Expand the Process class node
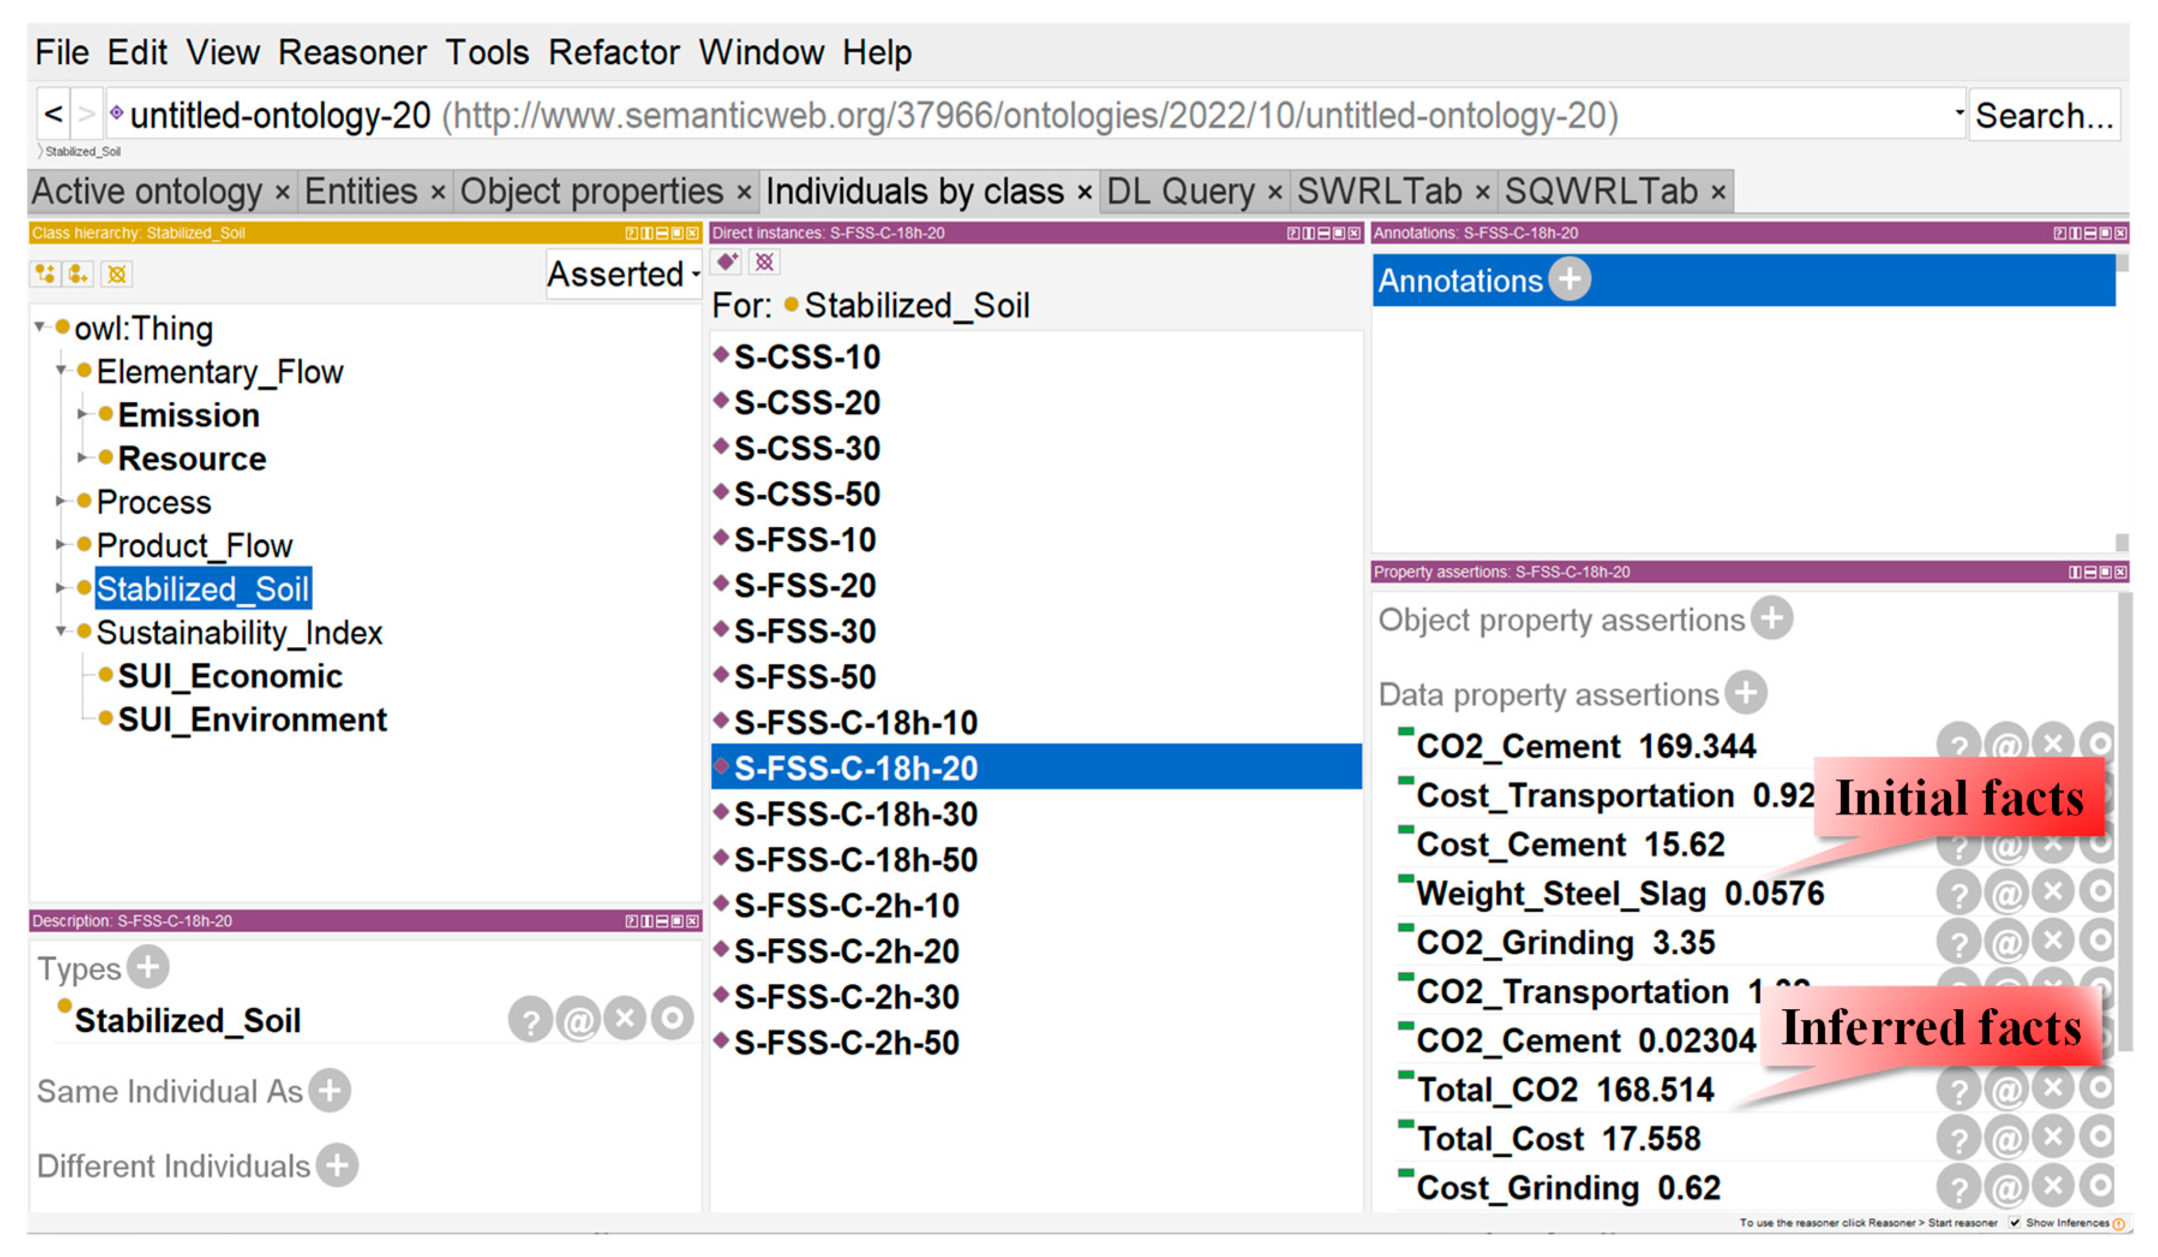This screenshot has width=2158, height=1257. [61, 501]
